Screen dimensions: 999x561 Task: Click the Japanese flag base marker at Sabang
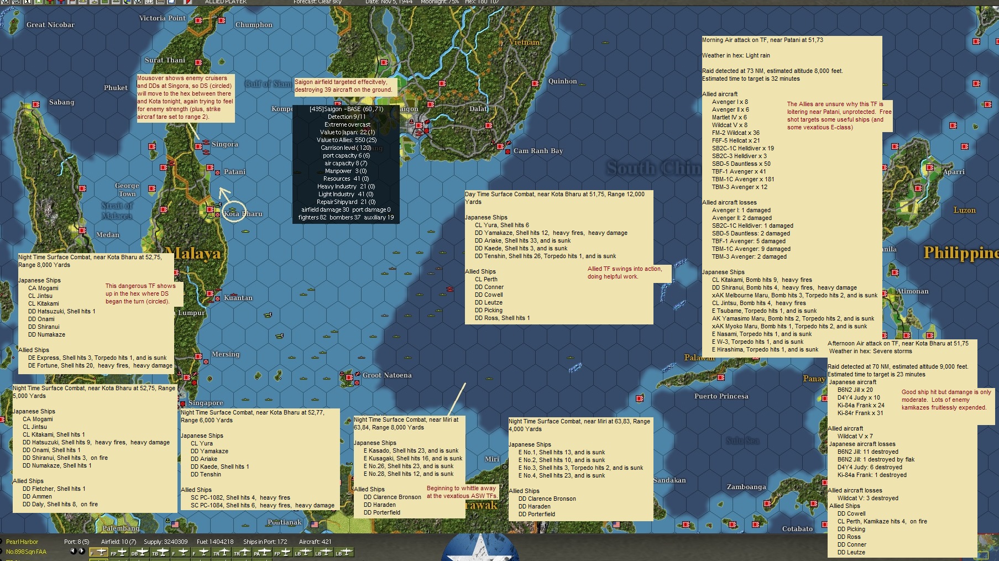pos(36,104)
